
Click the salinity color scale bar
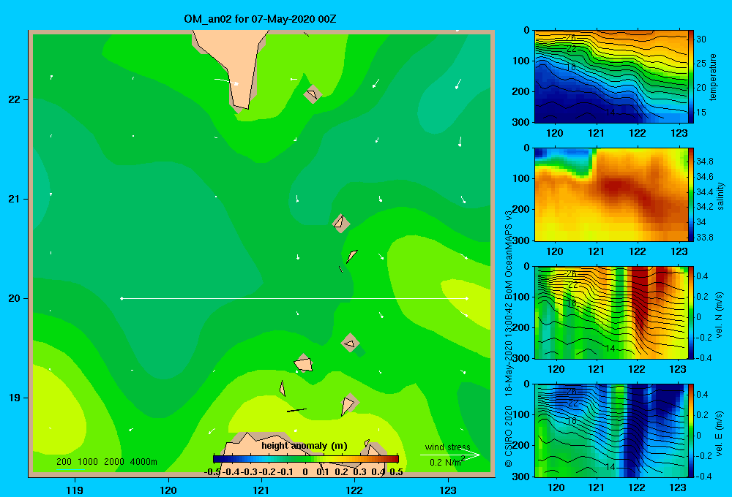coord(691,194)
